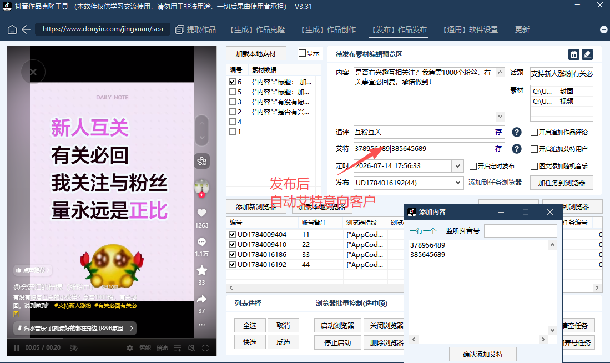Click 添加到任务浏览器 link
This screenshot has width=610, height=363.
coord(495,183)
